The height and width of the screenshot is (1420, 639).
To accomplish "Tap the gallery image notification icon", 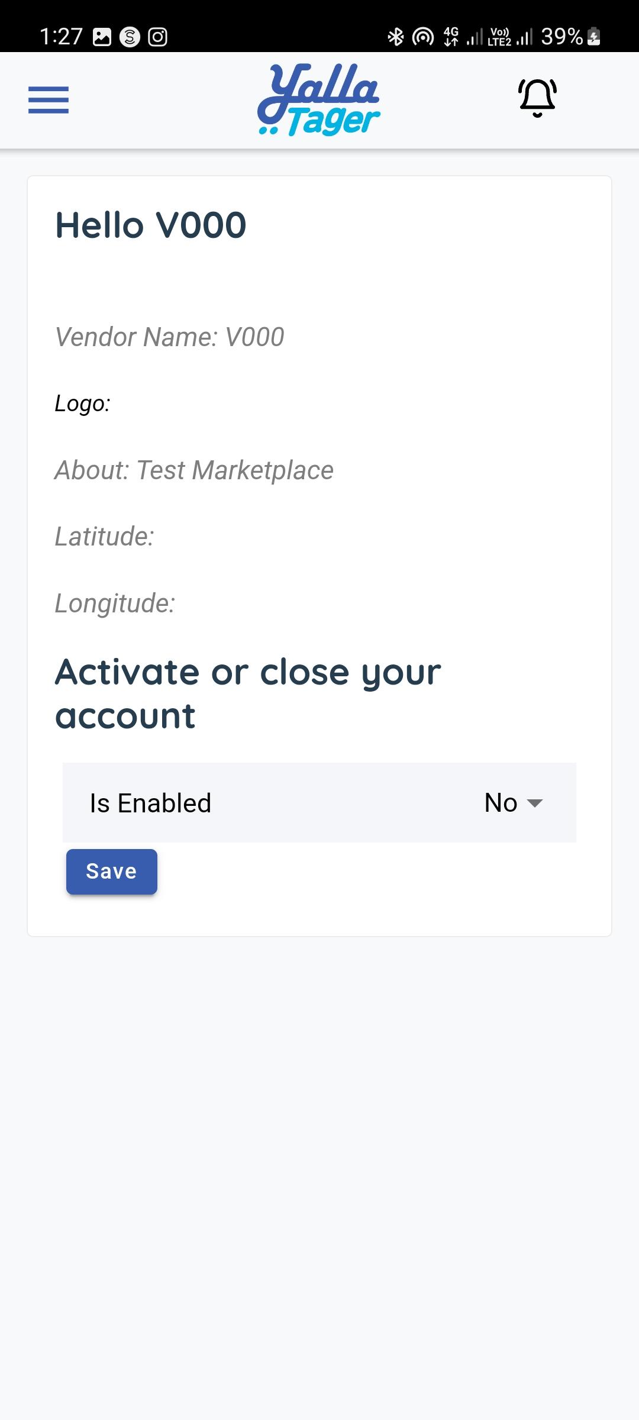I will [102, 37].
